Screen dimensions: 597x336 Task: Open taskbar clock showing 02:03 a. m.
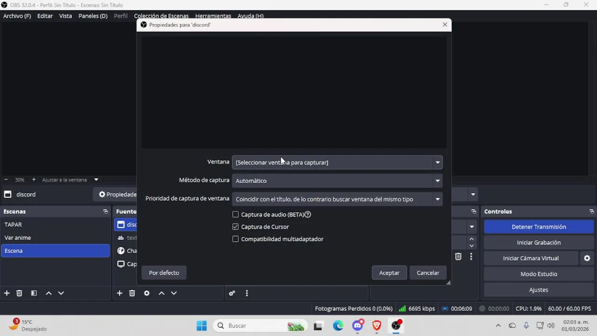pos(576,325)
